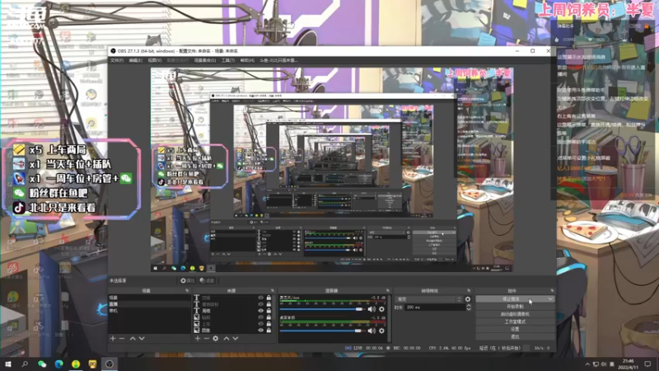Click 开始录制 to start recording
Screen dimensions: 659x371
(515, 307)
